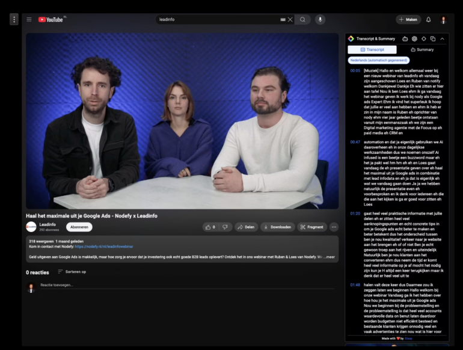Open the account avatar menu at top right

click(443, 20)
